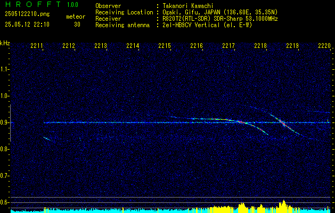Image resolution: width=335 pixels, height=213 pixels.
Task: Click time marker 2211
Action: coord(37,45)
